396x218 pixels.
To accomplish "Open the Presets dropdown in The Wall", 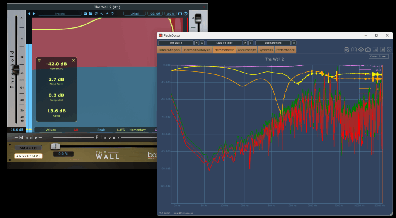I will point(60,14).
